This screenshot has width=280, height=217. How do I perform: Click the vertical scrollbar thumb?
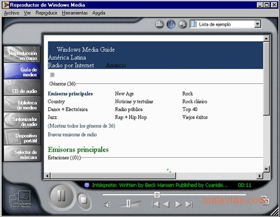tap(266, 79)
